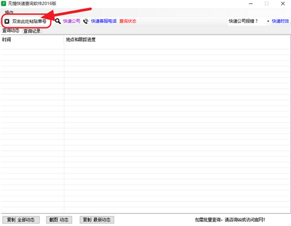Expand the 快递公司报错 dropdown arrow
This screenshot has width=291, height=226.
[x=268, y=21]
